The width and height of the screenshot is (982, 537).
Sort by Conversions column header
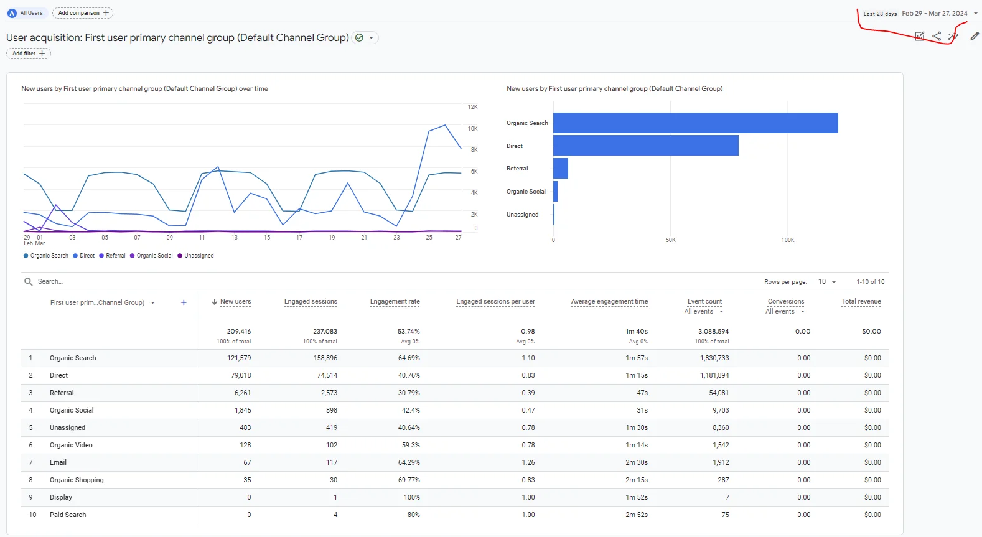[786, 302]
